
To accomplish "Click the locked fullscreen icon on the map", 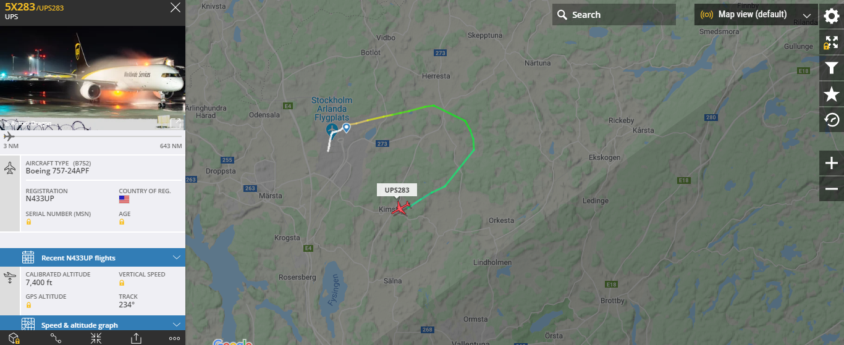I will click(x=832, y=43).
